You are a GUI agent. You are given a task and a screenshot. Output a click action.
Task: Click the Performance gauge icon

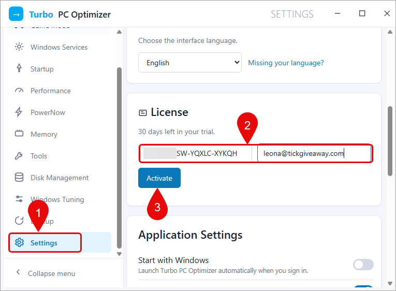[x=19, y=91]
